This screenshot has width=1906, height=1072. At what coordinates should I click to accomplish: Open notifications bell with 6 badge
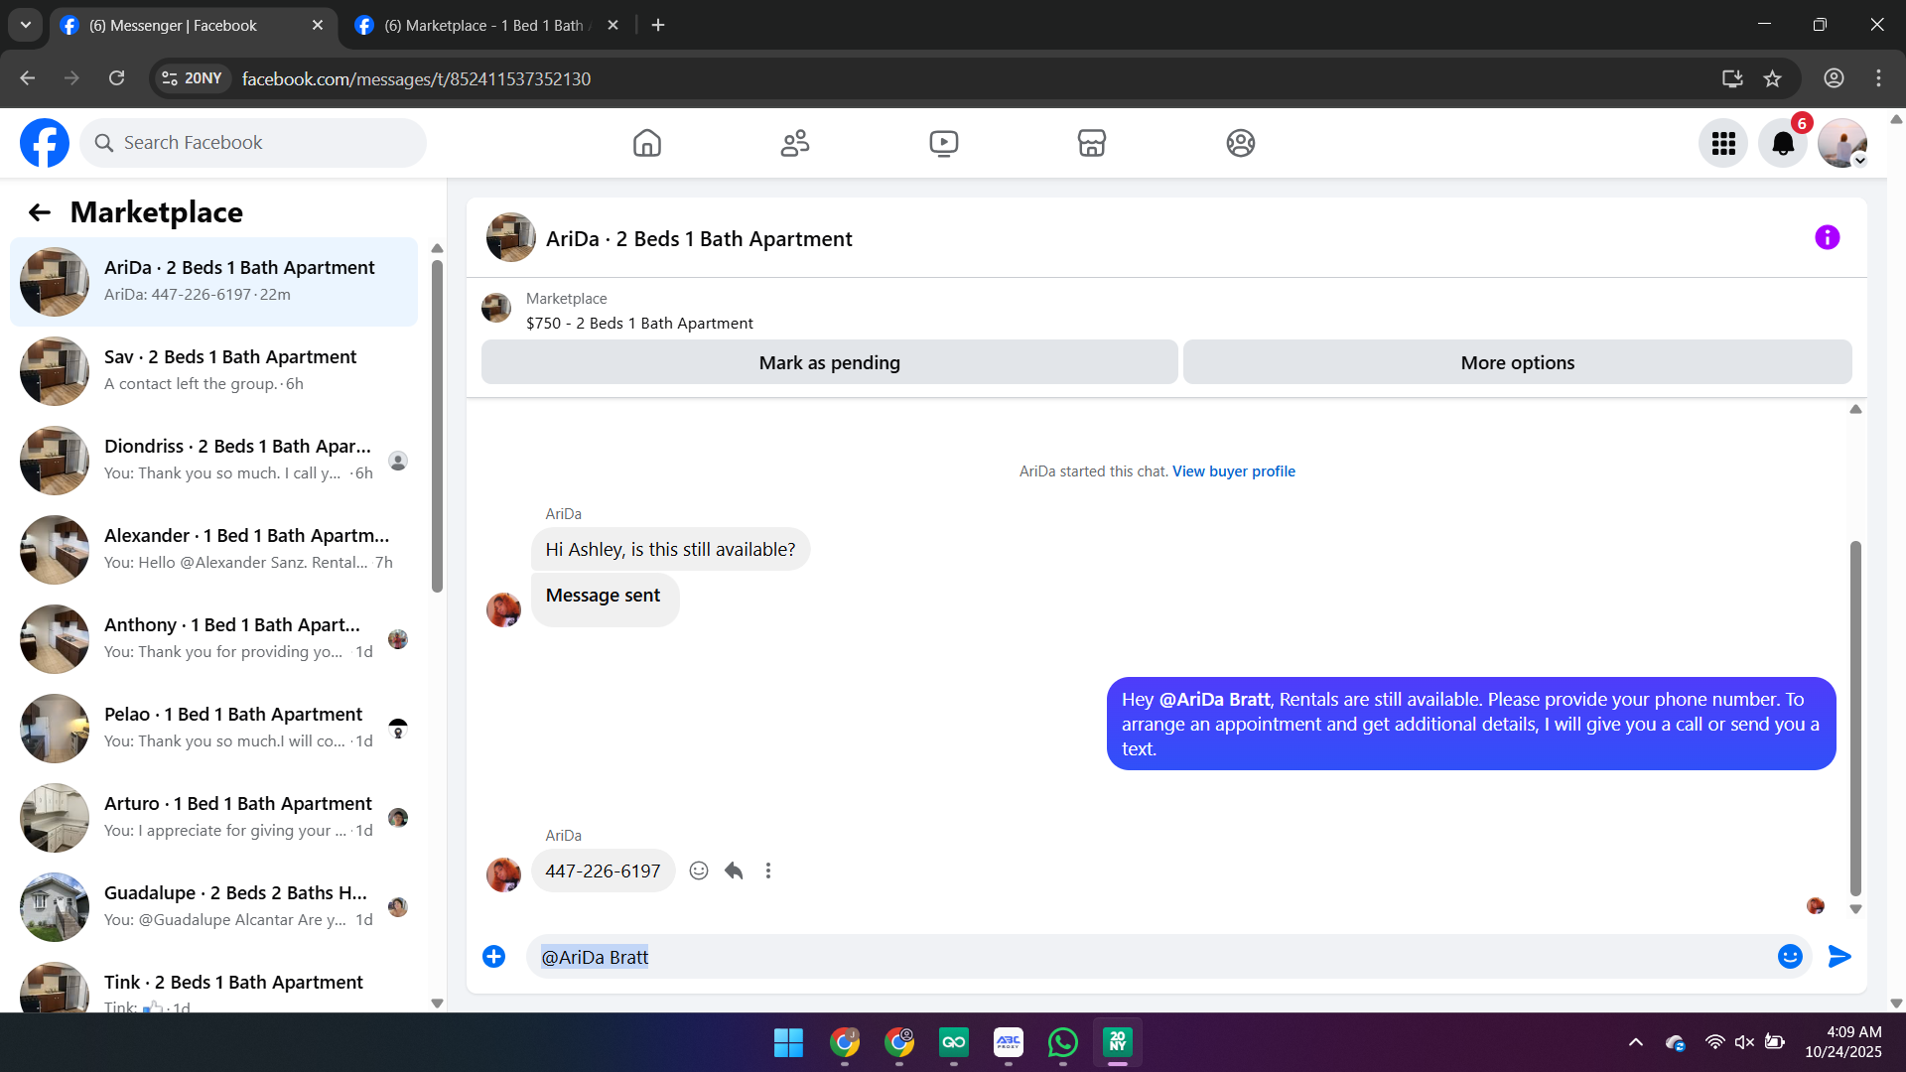(x=1783, y=143)
